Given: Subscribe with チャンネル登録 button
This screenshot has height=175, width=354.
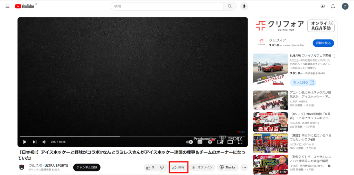Looking at the screenshot, I should point(87,167).
